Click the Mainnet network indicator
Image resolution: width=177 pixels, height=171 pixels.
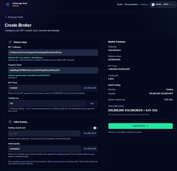click(x=144, y=4)
